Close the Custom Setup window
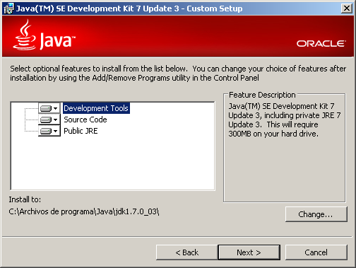356x268 pixels. point(347,8)
